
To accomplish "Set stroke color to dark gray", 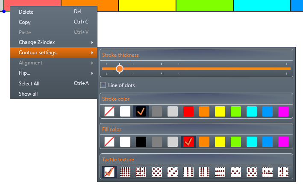I will [157, 111].
